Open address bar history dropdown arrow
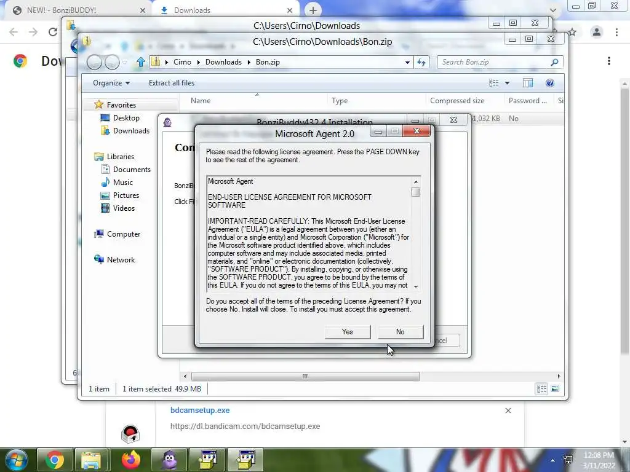 tap(407, 62)
